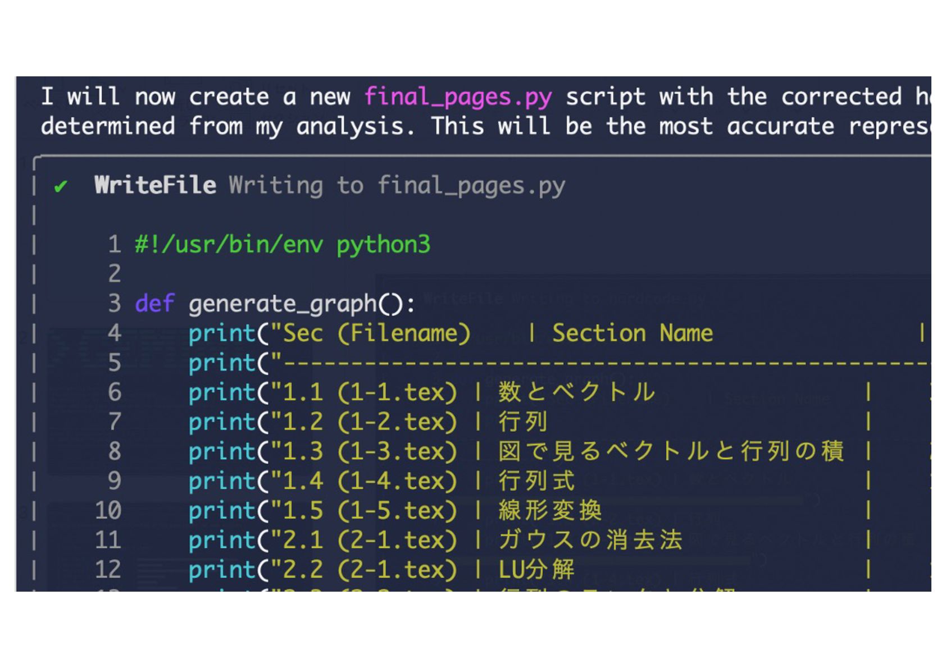Viewport: 946px width, 668px height.
Task: Click the bold WriteFile tool label
Action: [x=155, y=185]
